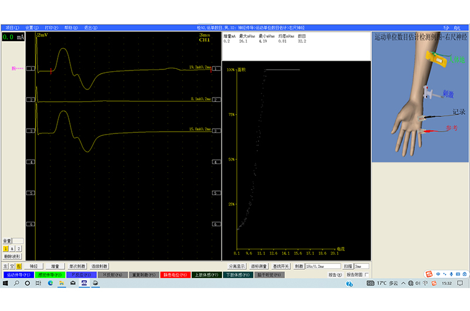470x311 pixels.
Task: Click the 删除波形 button
Action: coord(12,256)
